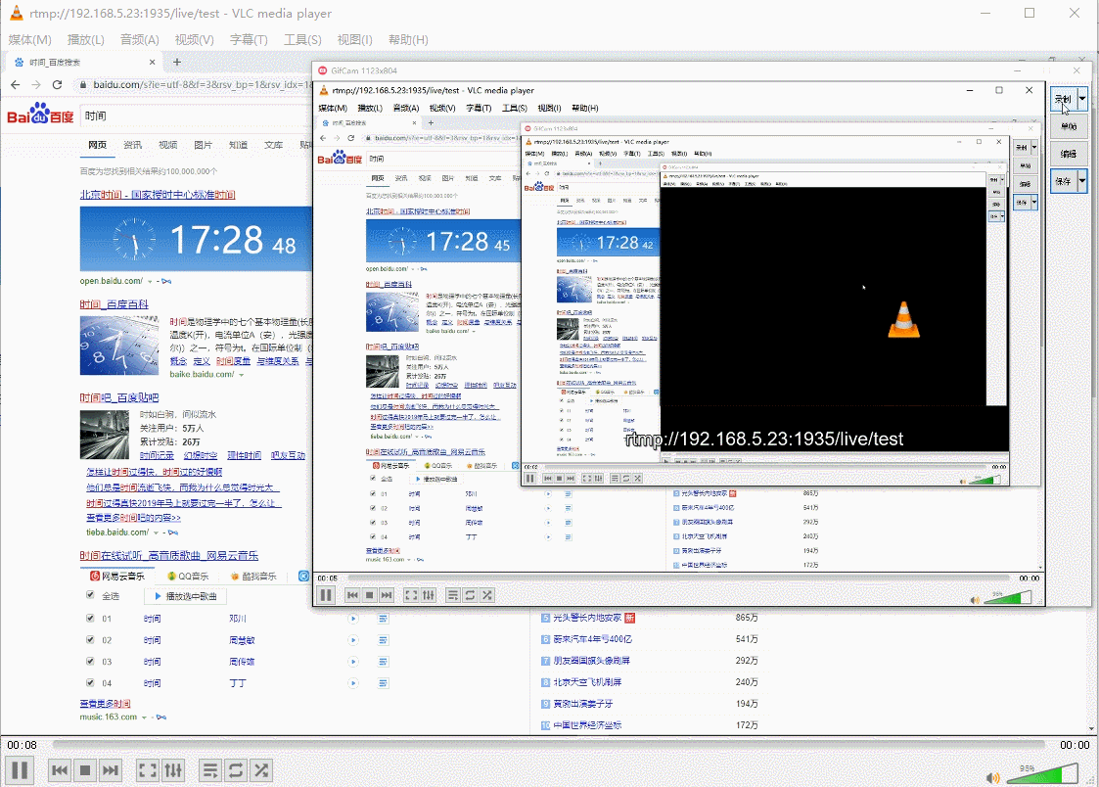Pause playback in the outer VLC window
1099x787 pixels.
20,771
